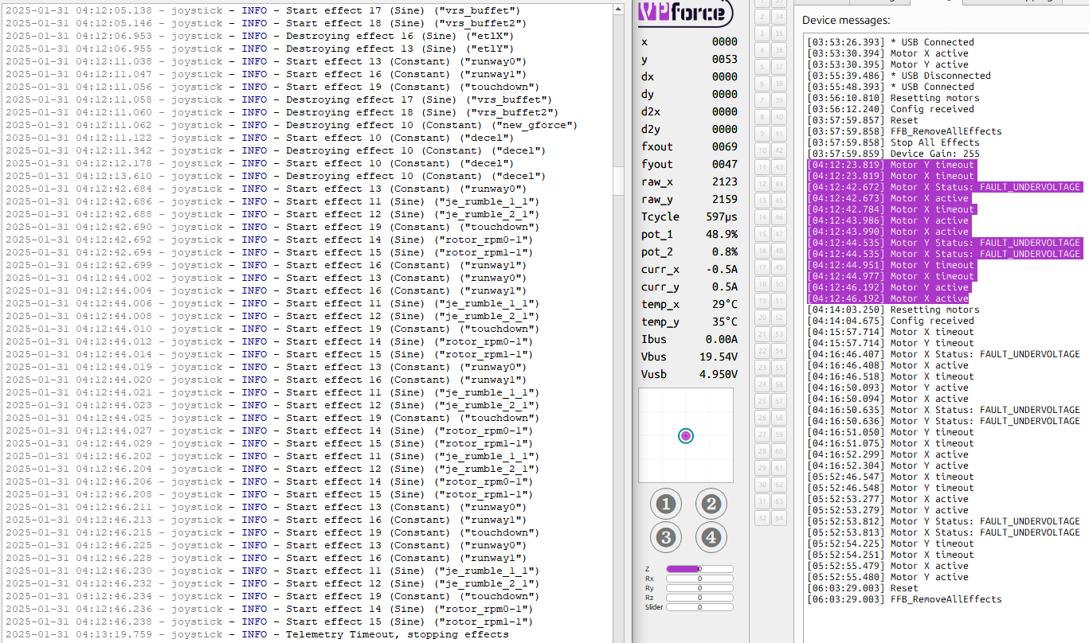The width and height of the screenshot is (1089, 643).
Task: Click button indicator 47
Action: coord(780,234)
